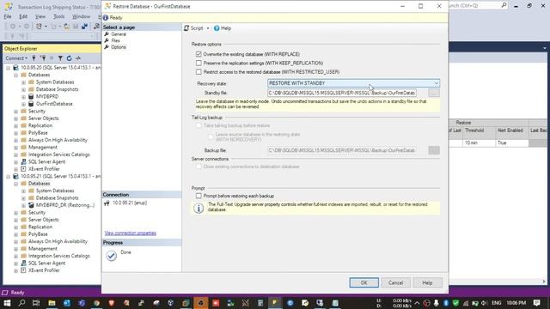Toggle Overwrite the existing database checkbox
Screen dimensions: 550x309
pyautogui.click(x=199, y=54)
